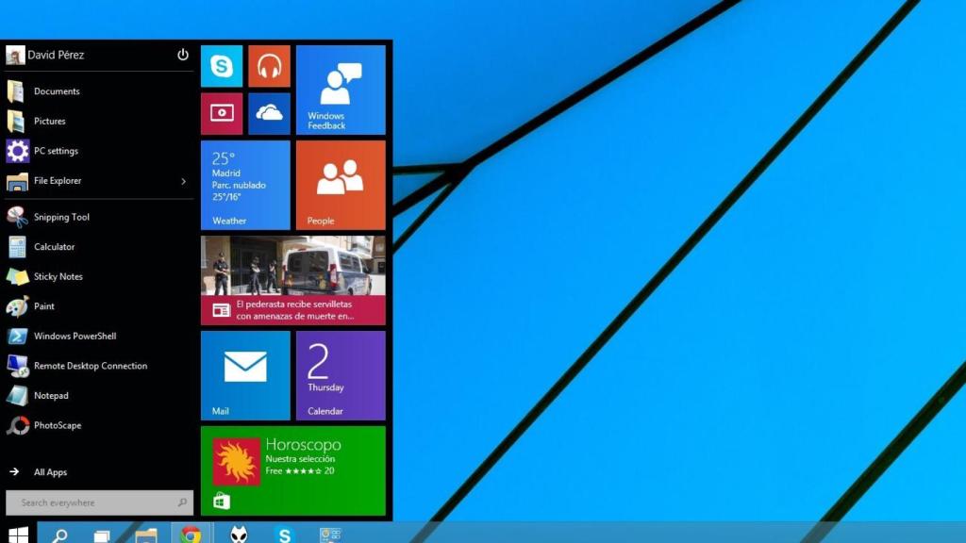
Task: Launch Remote Desktop Connection
Action: 89,366
